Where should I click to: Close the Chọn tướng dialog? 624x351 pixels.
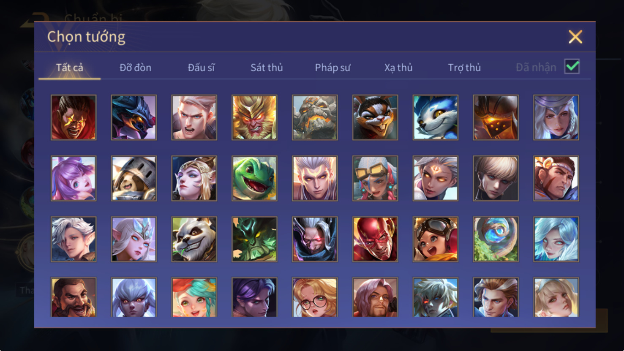point(575,37)
